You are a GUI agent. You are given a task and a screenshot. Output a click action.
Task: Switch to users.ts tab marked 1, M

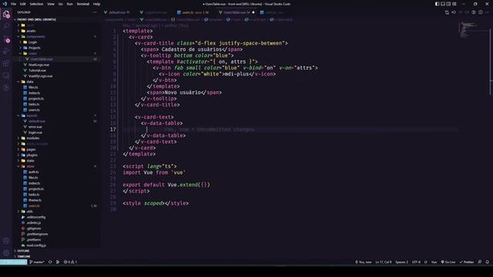(193, 12)
